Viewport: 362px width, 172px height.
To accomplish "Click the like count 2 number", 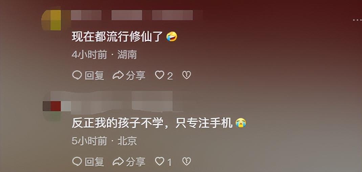I will (x=170, y=76).
